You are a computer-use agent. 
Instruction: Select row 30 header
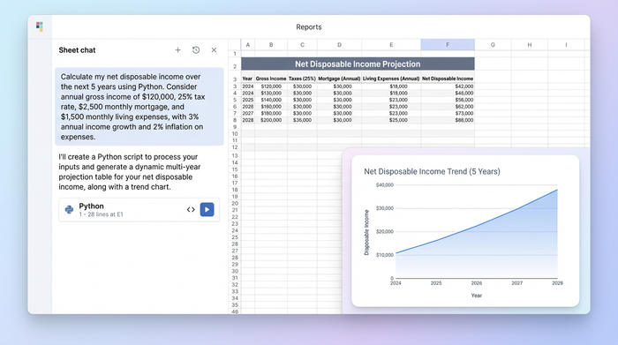click(235, 271)
